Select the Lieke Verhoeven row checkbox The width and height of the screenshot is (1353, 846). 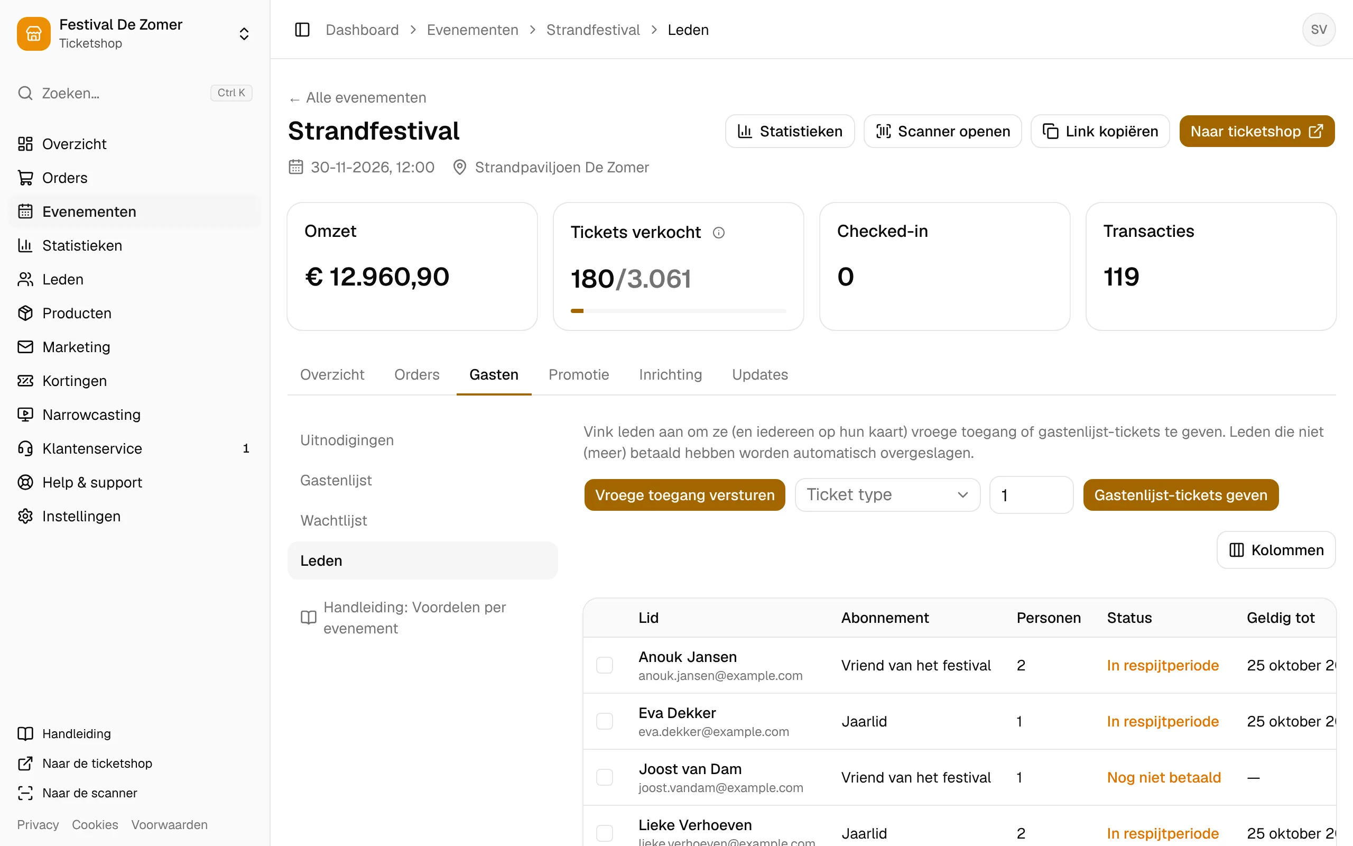coord(605,833)
